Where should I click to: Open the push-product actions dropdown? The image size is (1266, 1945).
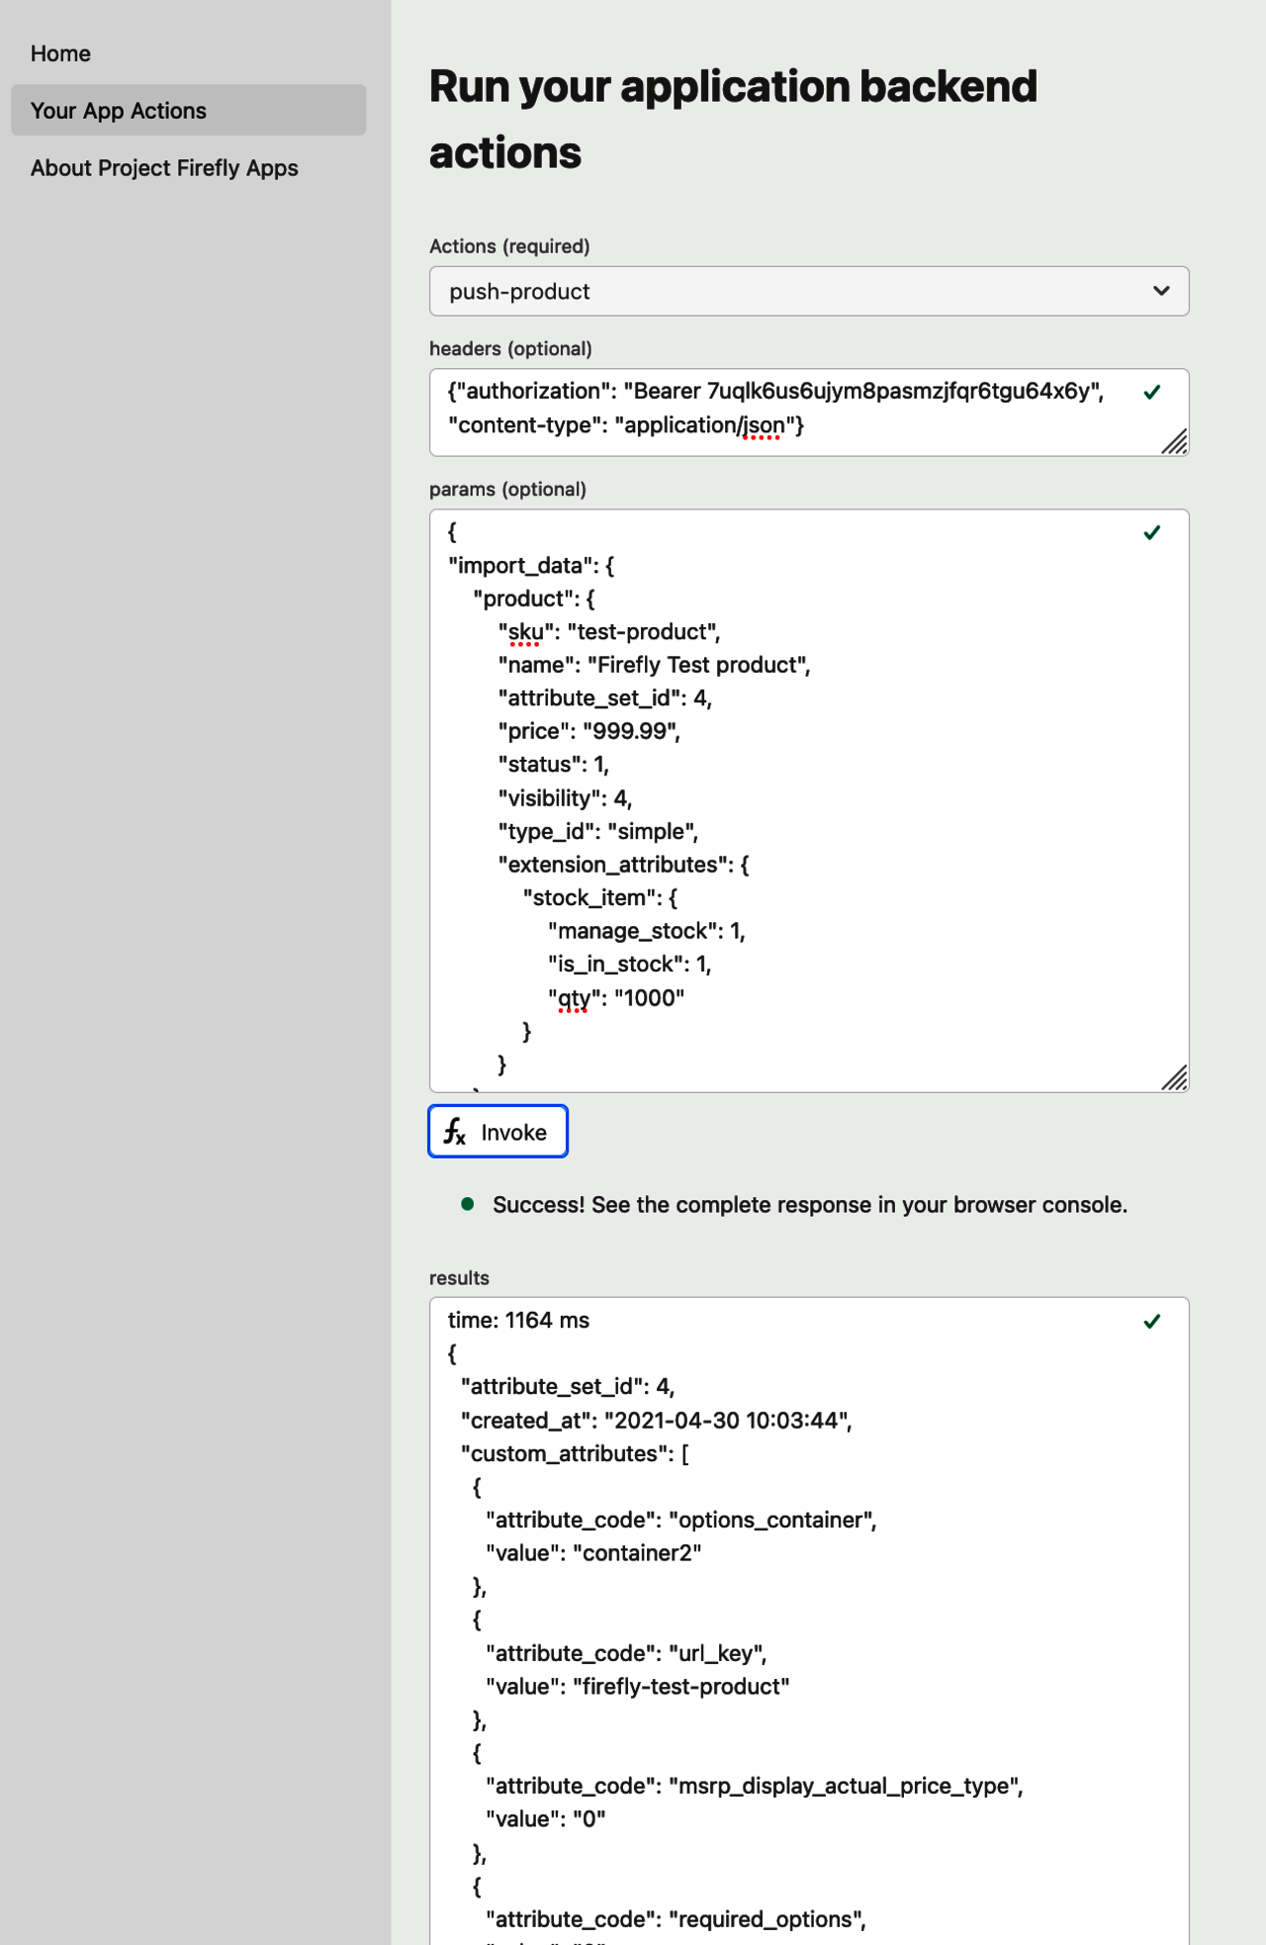791,292
